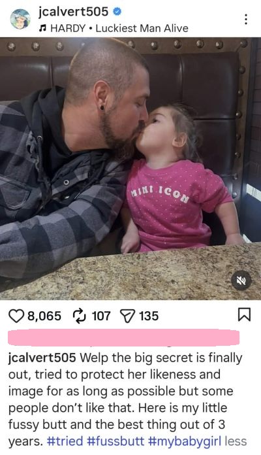261x455 pixels.
Task: Like the post with heart icon
Action: 16,316
